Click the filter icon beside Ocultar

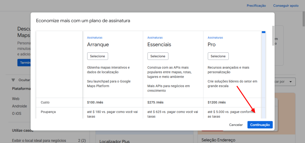[13, 80]
